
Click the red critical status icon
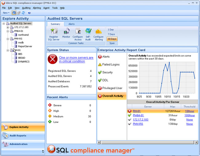tap(53, 59)
